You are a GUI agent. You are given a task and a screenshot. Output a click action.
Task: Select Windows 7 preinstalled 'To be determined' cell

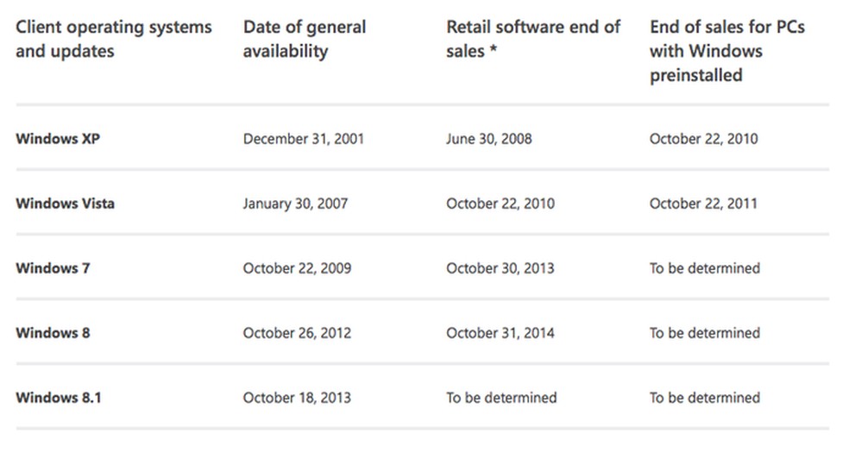[704, 268]
